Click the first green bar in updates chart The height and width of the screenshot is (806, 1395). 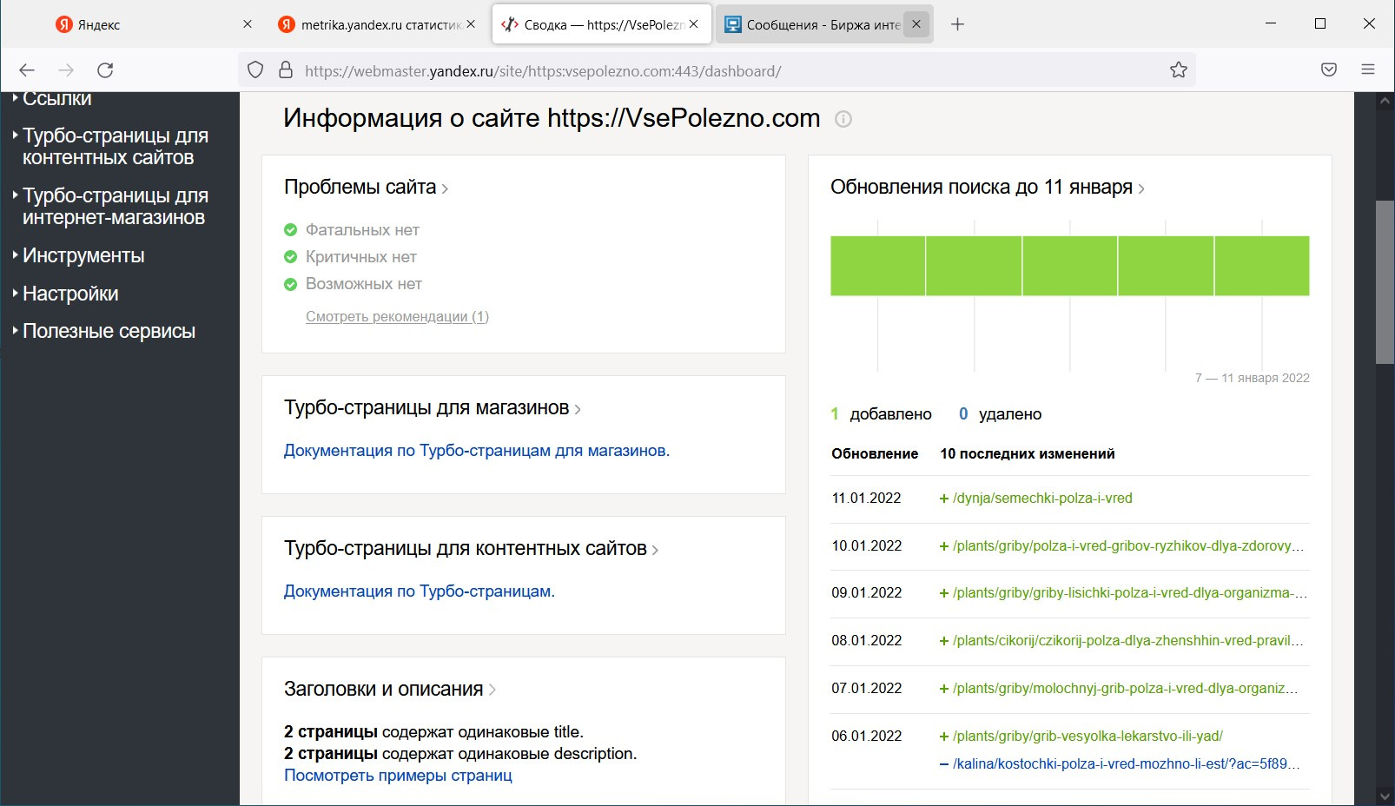(x=877, y=266)
